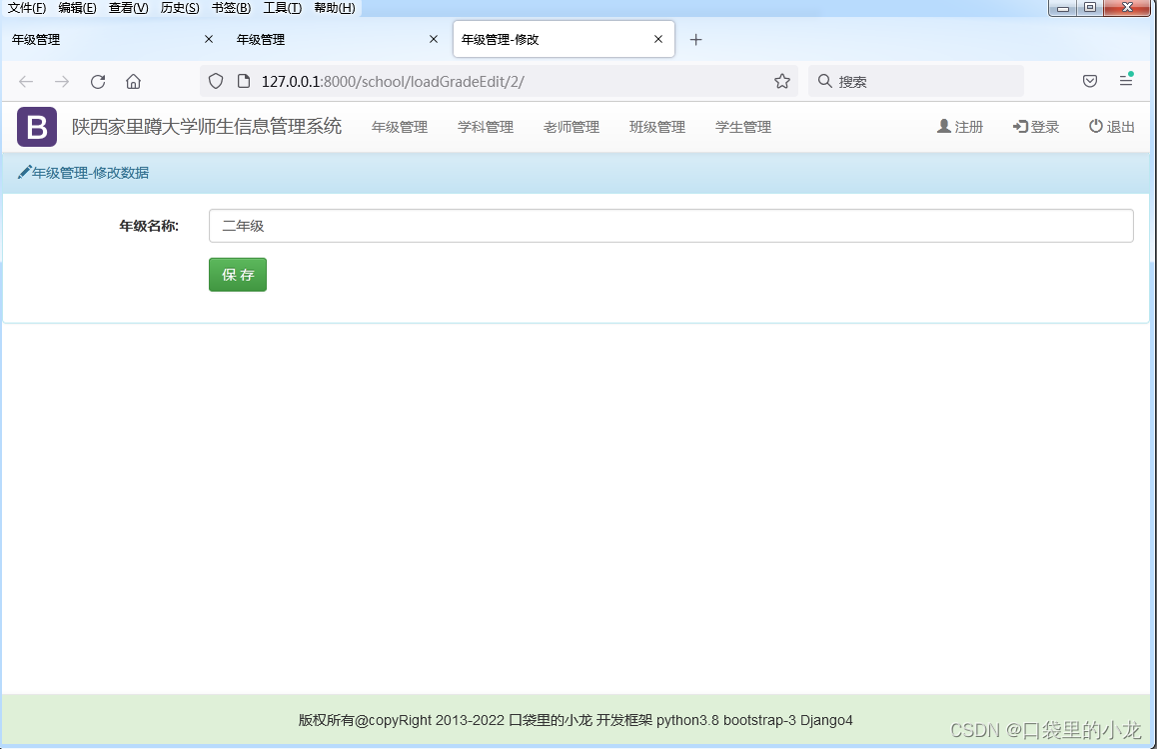The height and width of the screenshot is (749, 1157).
Task: Minimize the browser window
Action: pyautogui.click(x=1063, y=8)
